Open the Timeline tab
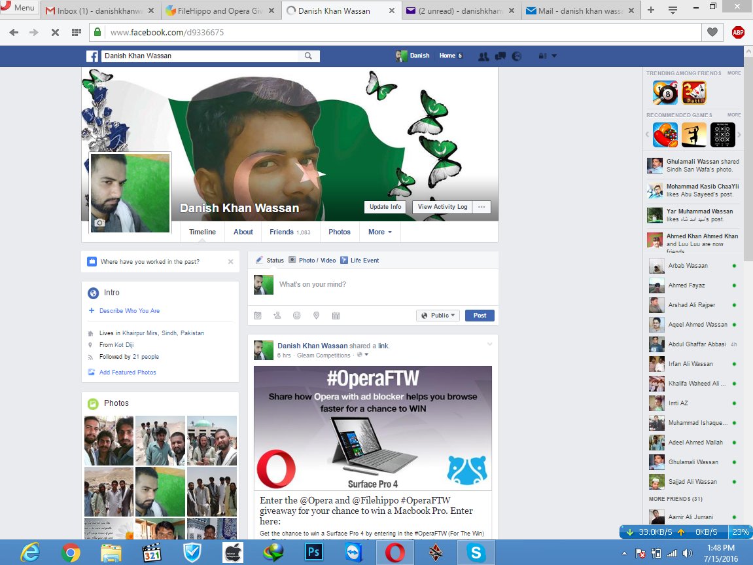The image size is (753, 565). pos(202,232)
